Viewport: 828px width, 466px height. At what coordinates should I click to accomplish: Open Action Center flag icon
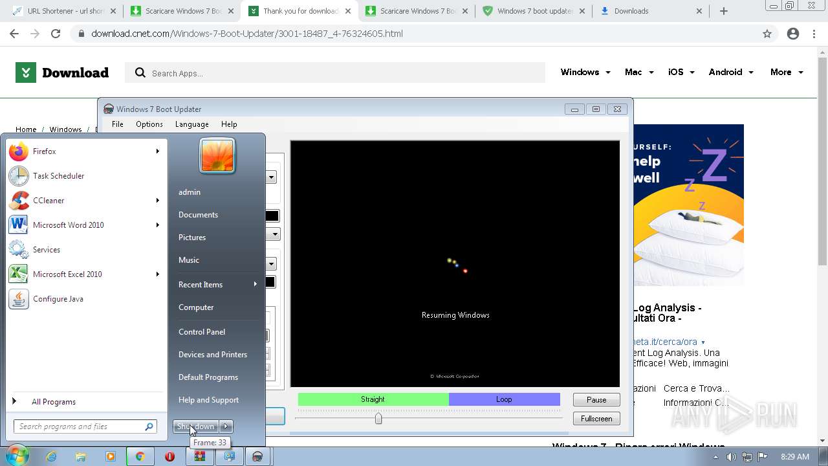coord(763,457)
